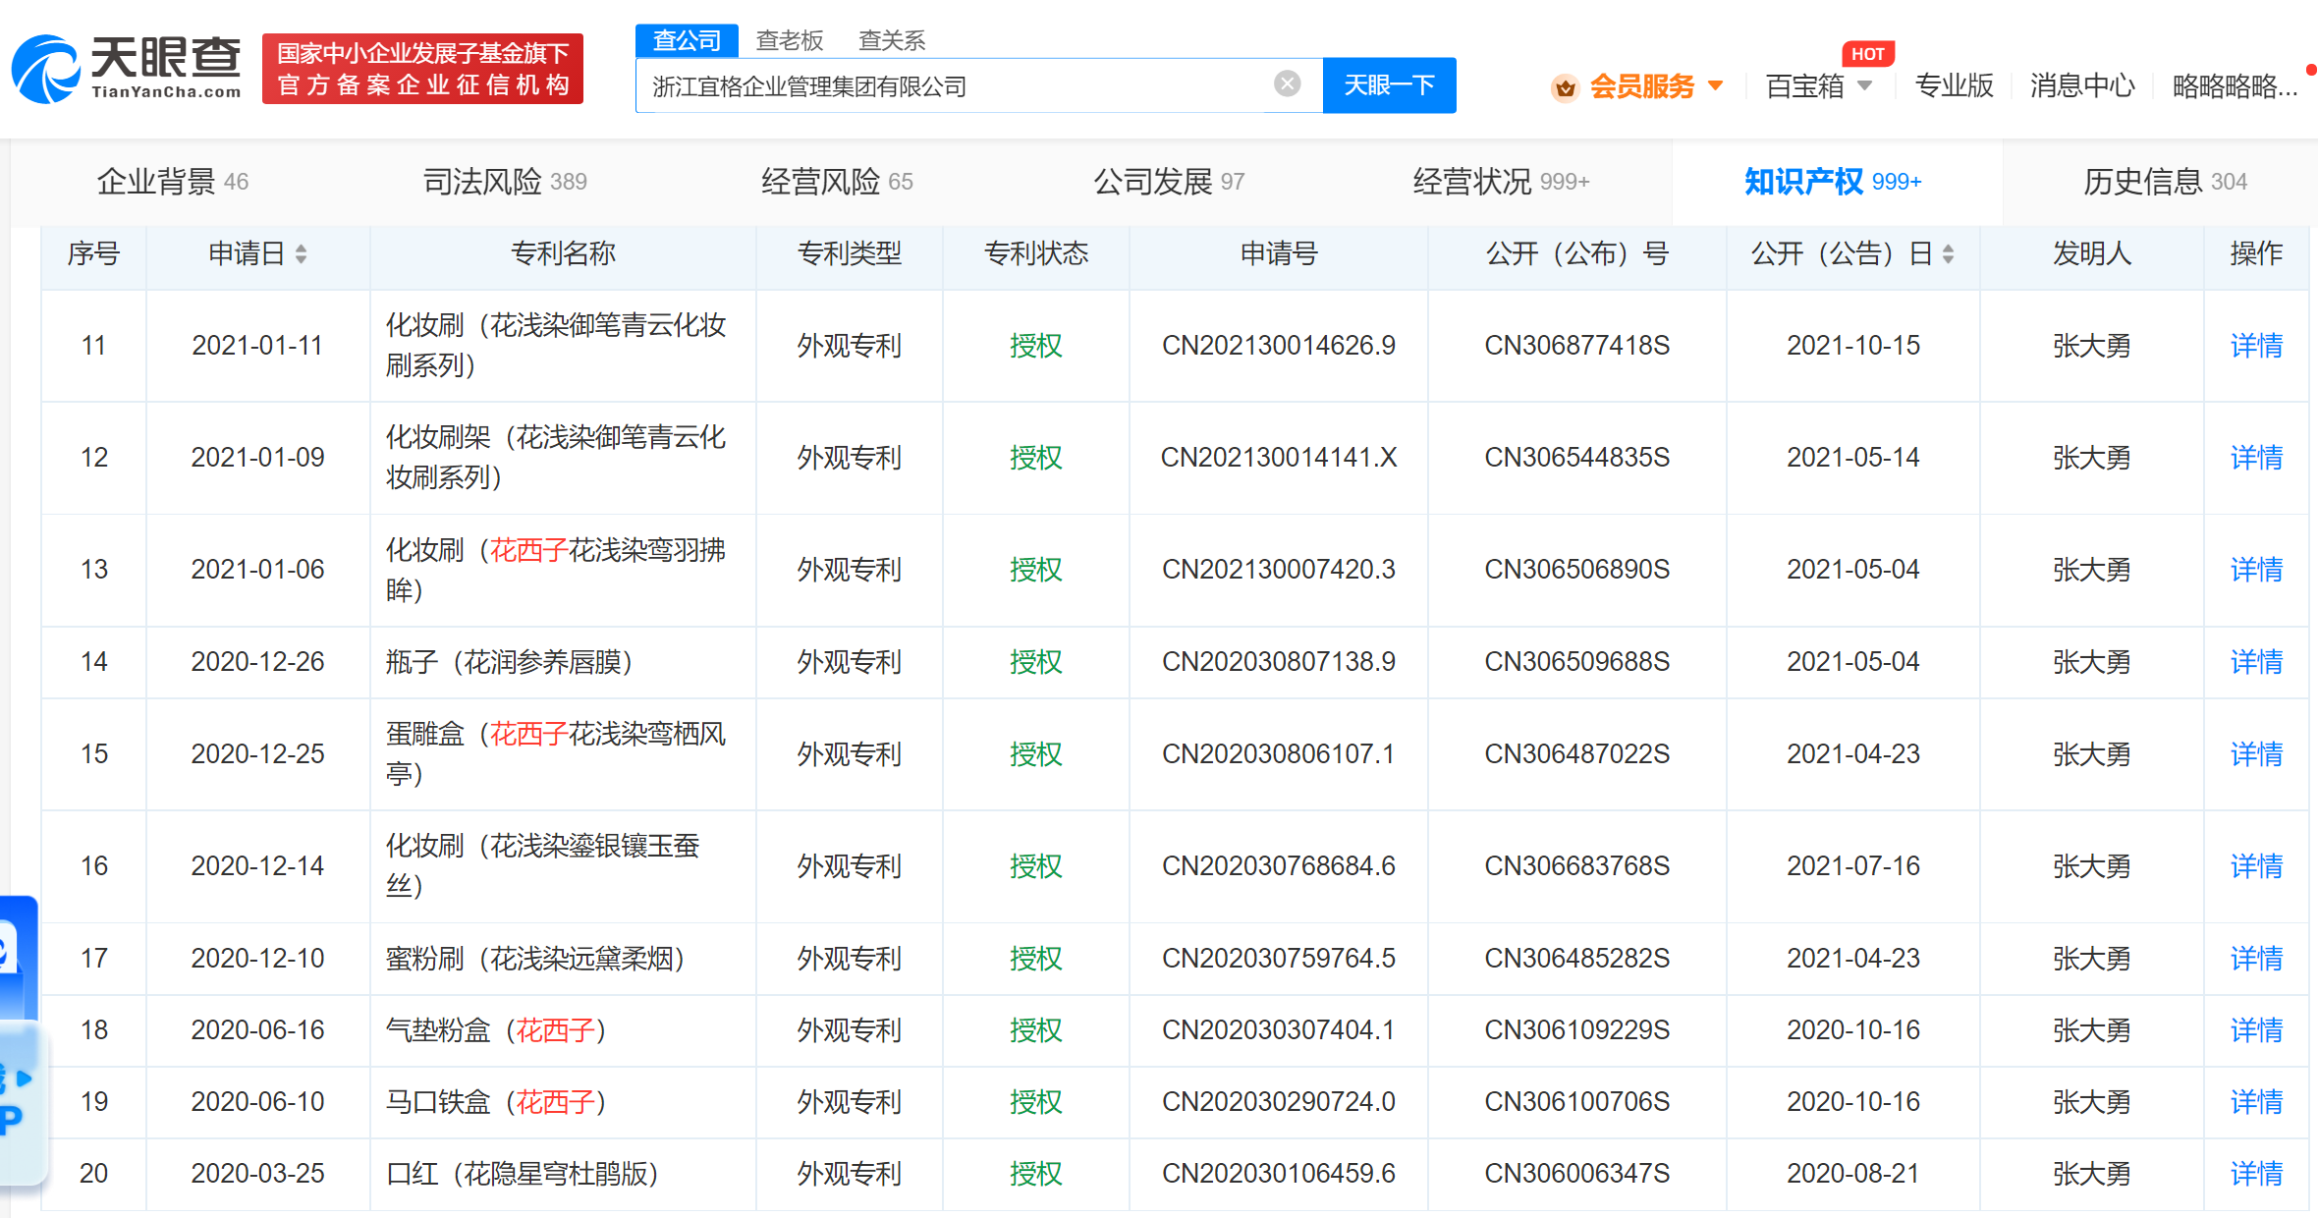
Task: Open 详情 for patent row 15
Action: (x=2256, y=754)
